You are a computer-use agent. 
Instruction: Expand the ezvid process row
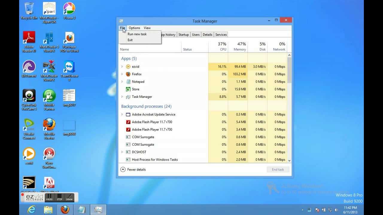pyautogui.click(x=122, y=67)
